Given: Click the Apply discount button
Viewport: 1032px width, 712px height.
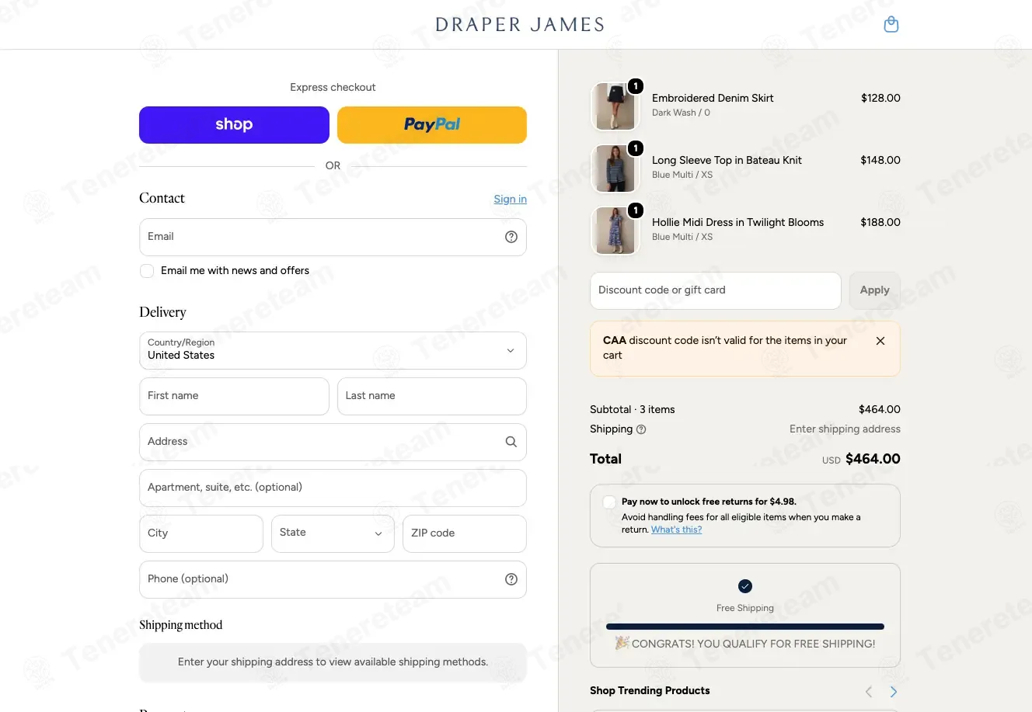Looking at the screenshot, I should click(x=874, y=290).
